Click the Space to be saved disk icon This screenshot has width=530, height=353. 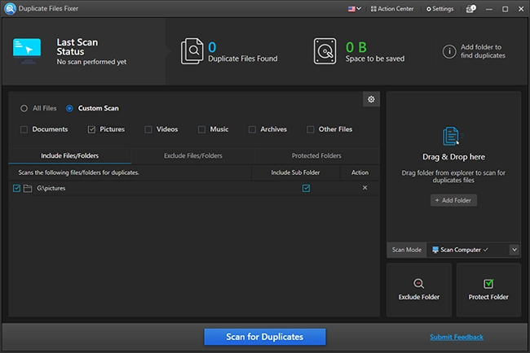325,51
